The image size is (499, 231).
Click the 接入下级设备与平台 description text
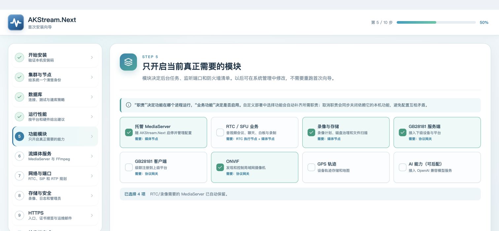(424, 133)
